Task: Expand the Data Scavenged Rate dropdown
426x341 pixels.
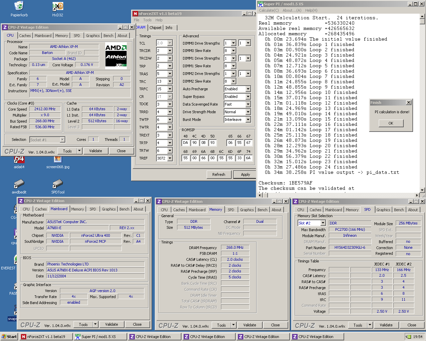Action: pos(248,104)
